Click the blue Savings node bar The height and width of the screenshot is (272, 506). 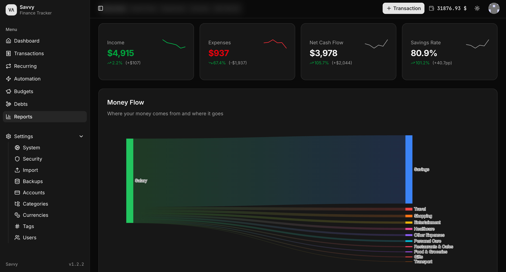(409, 169)
